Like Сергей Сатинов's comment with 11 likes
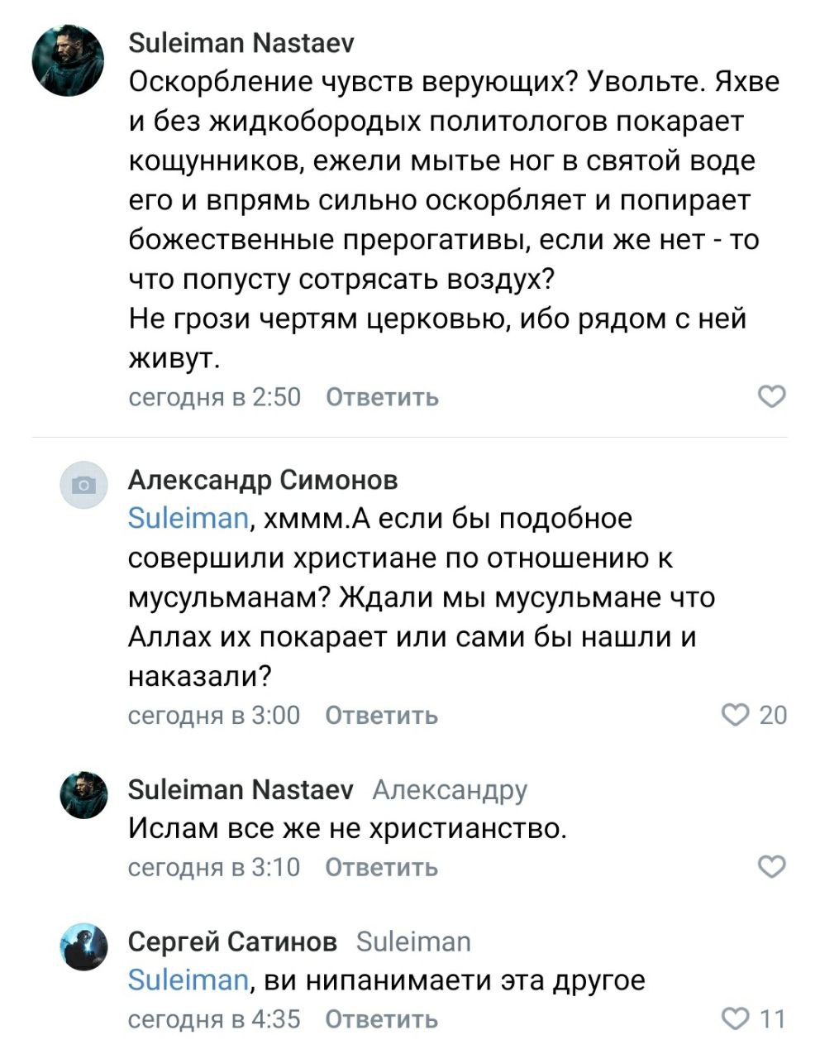 [x=735, y=1018]
